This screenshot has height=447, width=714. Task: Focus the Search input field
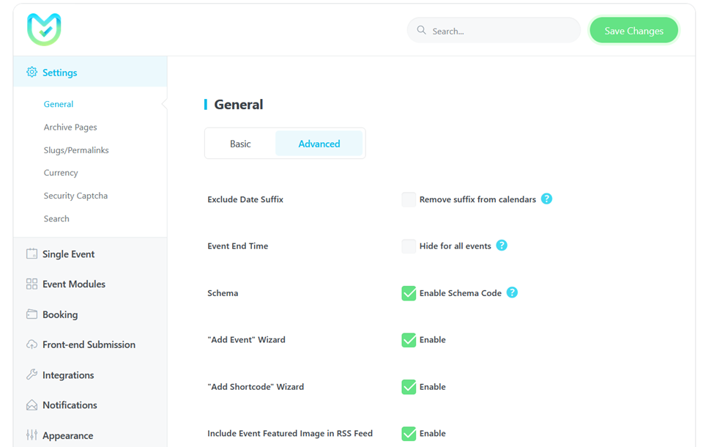(494, 31)
